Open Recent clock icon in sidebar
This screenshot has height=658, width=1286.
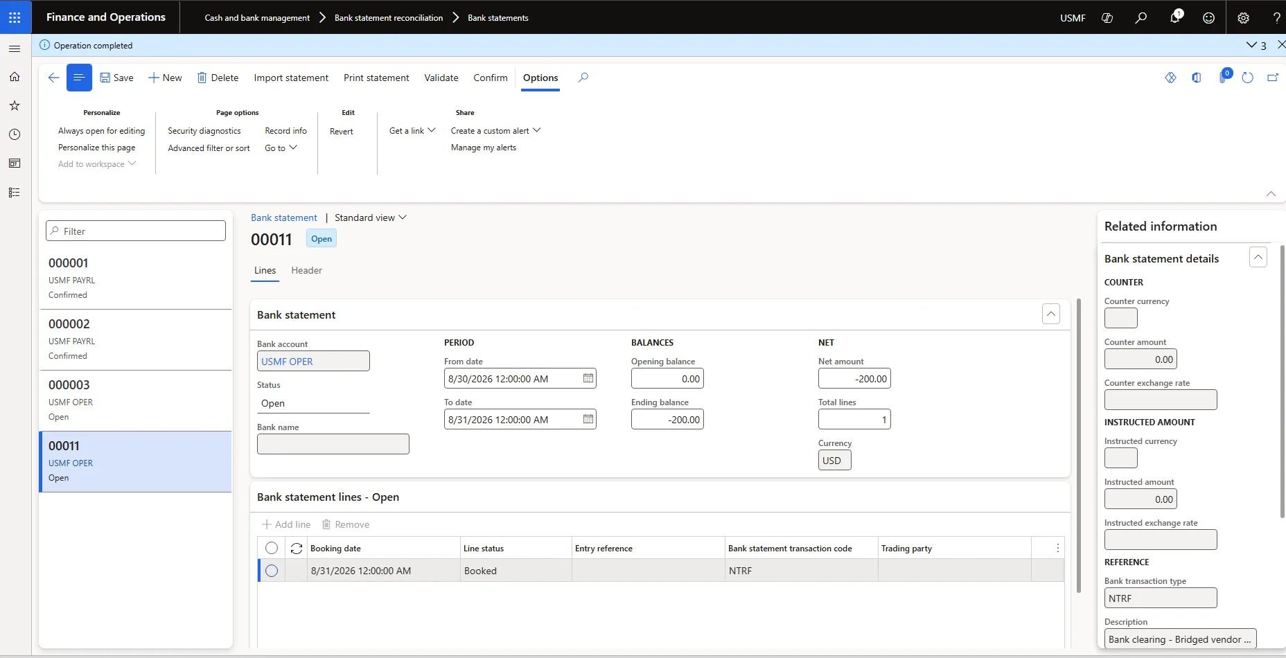tap(15, 134)
